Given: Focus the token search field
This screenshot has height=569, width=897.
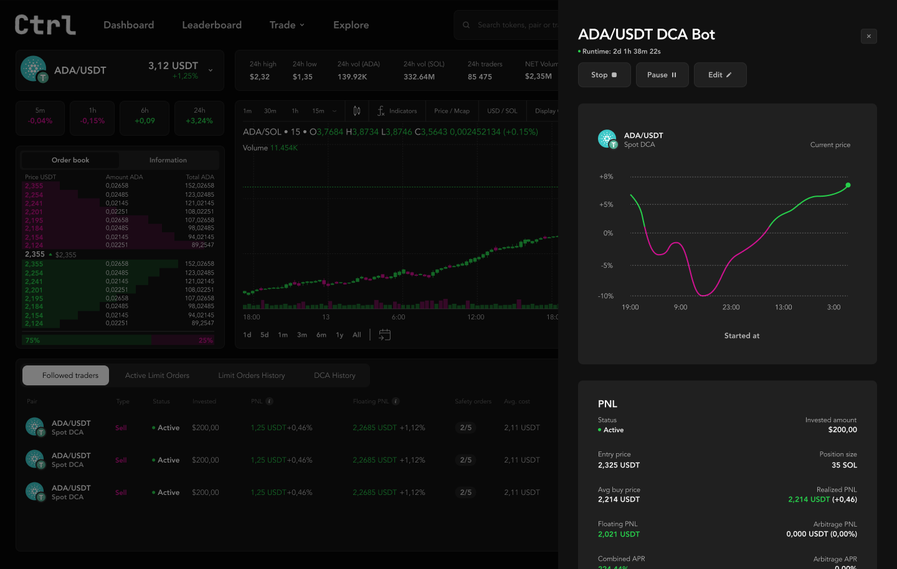Looking at the screenshot, I should [506, 25].
